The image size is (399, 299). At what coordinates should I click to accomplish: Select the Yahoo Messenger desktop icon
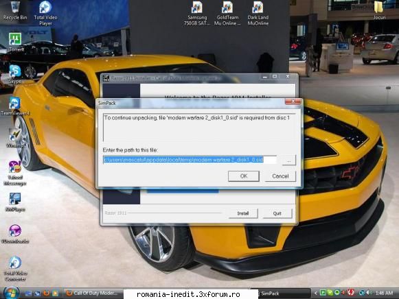(x=15, y=174)
